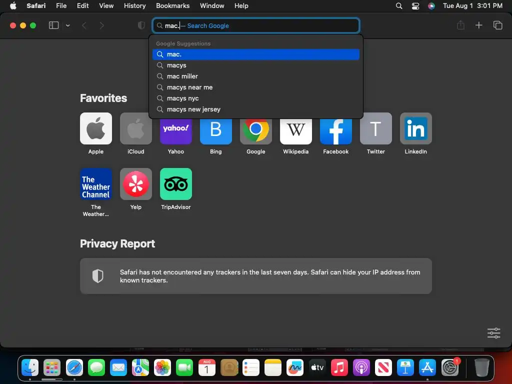The image size is (512, 384).
Task: Activate Siri from menu bar
Action: (x=431, y=6)
